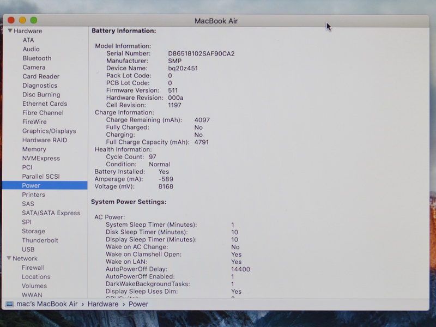Open the Bluetooth hardware entry

37,58
